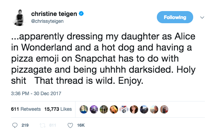Click the red, white and blue liker avatar
The width and height of the screenshot is (215, 135).
124,109
